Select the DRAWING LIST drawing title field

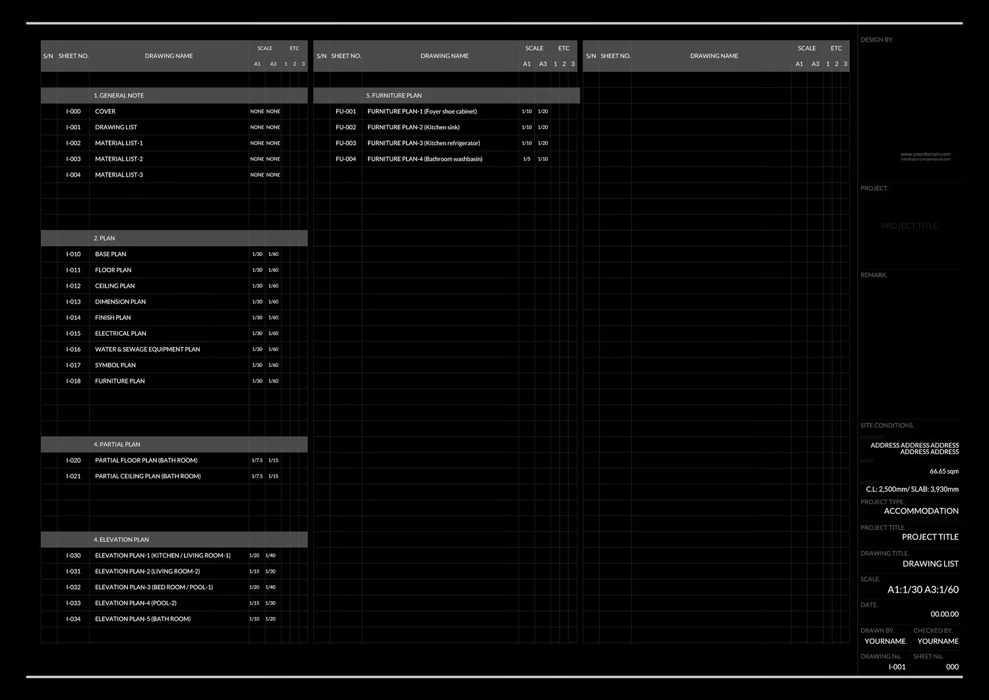930,563
